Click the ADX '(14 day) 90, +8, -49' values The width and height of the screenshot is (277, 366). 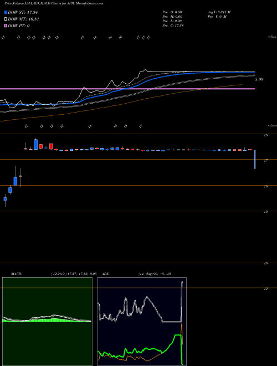tap(155, 274)
